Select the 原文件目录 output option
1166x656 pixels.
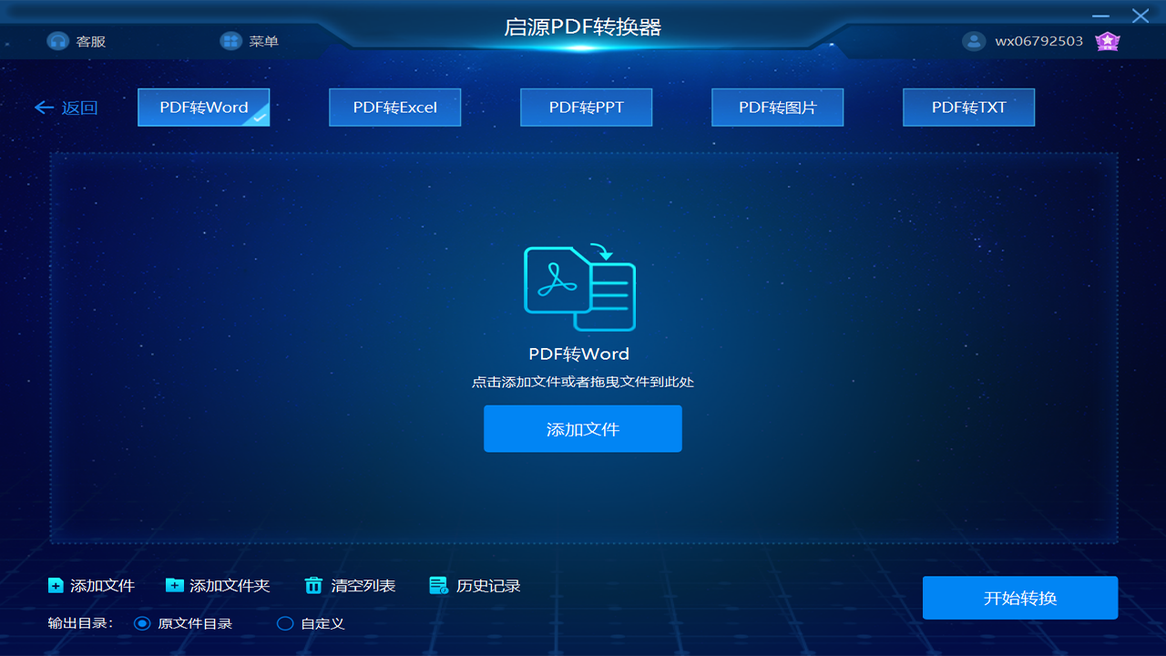(142, 623)
